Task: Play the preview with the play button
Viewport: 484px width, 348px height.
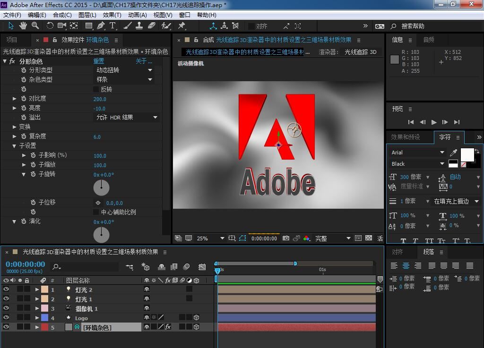Action: [434, 122]
